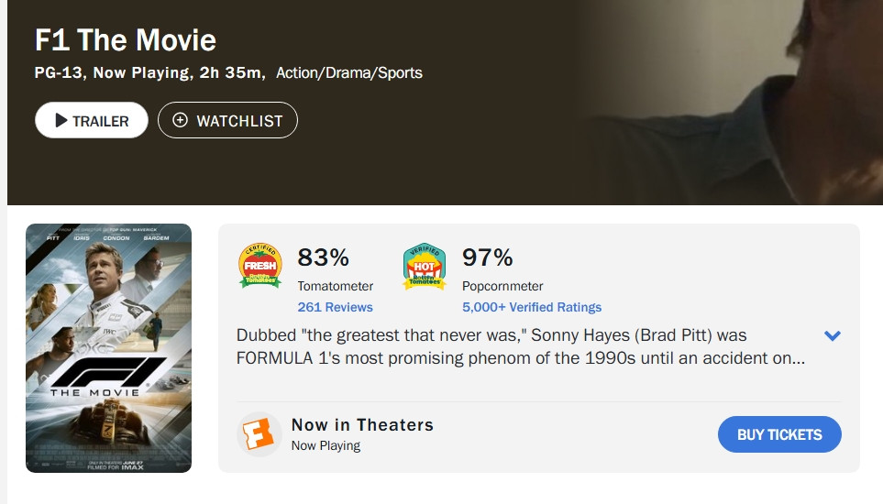Image resolution: width=883 pixels, height=504 pixels.
Task: Click the F1 The Movie title heading
Action: pos(126,40)
